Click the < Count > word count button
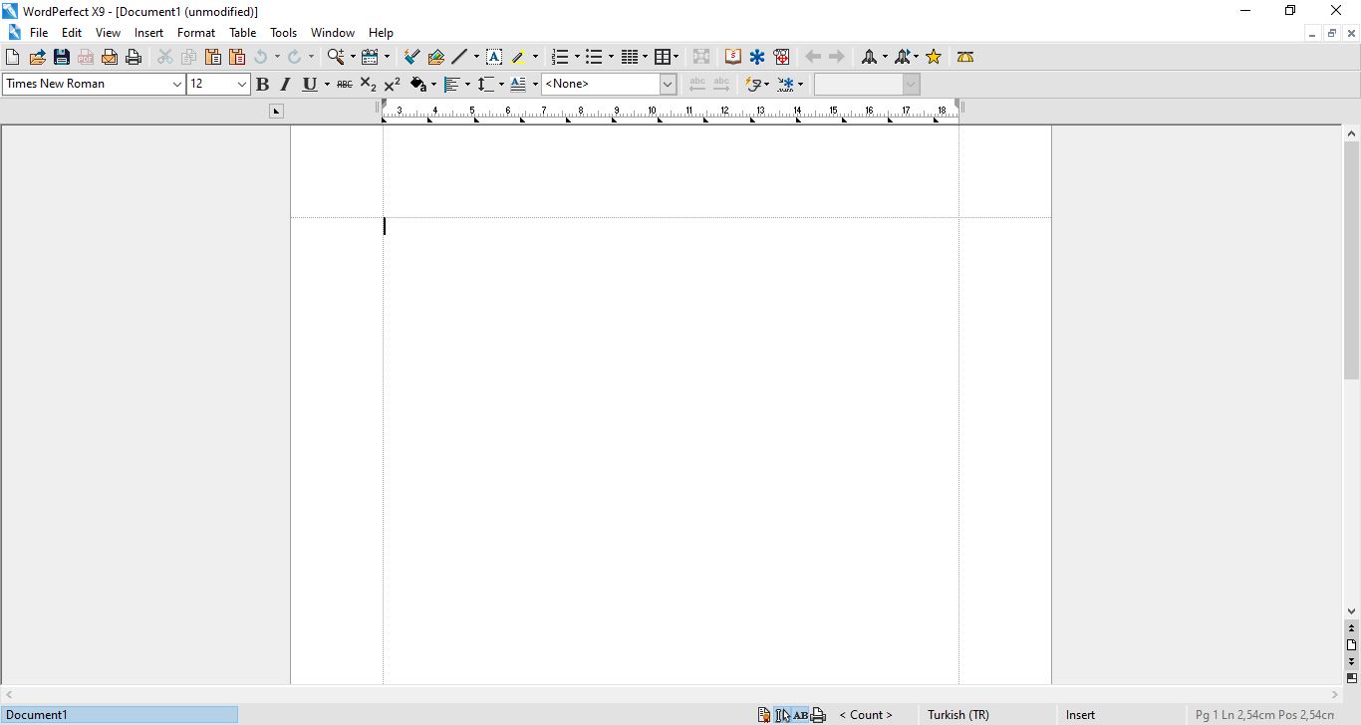This screenshot has width=1361, height=725. point(866,715)
